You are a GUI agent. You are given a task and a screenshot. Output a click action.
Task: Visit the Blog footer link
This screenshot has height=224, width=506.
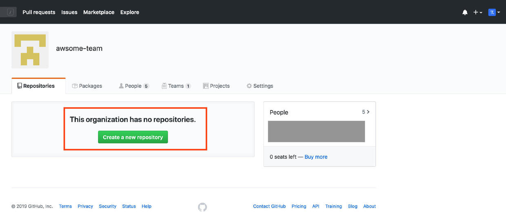click(353, 206)
